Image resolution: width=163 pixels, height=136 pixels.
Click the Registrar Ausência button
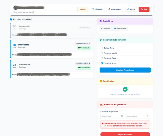coord(125,134)
